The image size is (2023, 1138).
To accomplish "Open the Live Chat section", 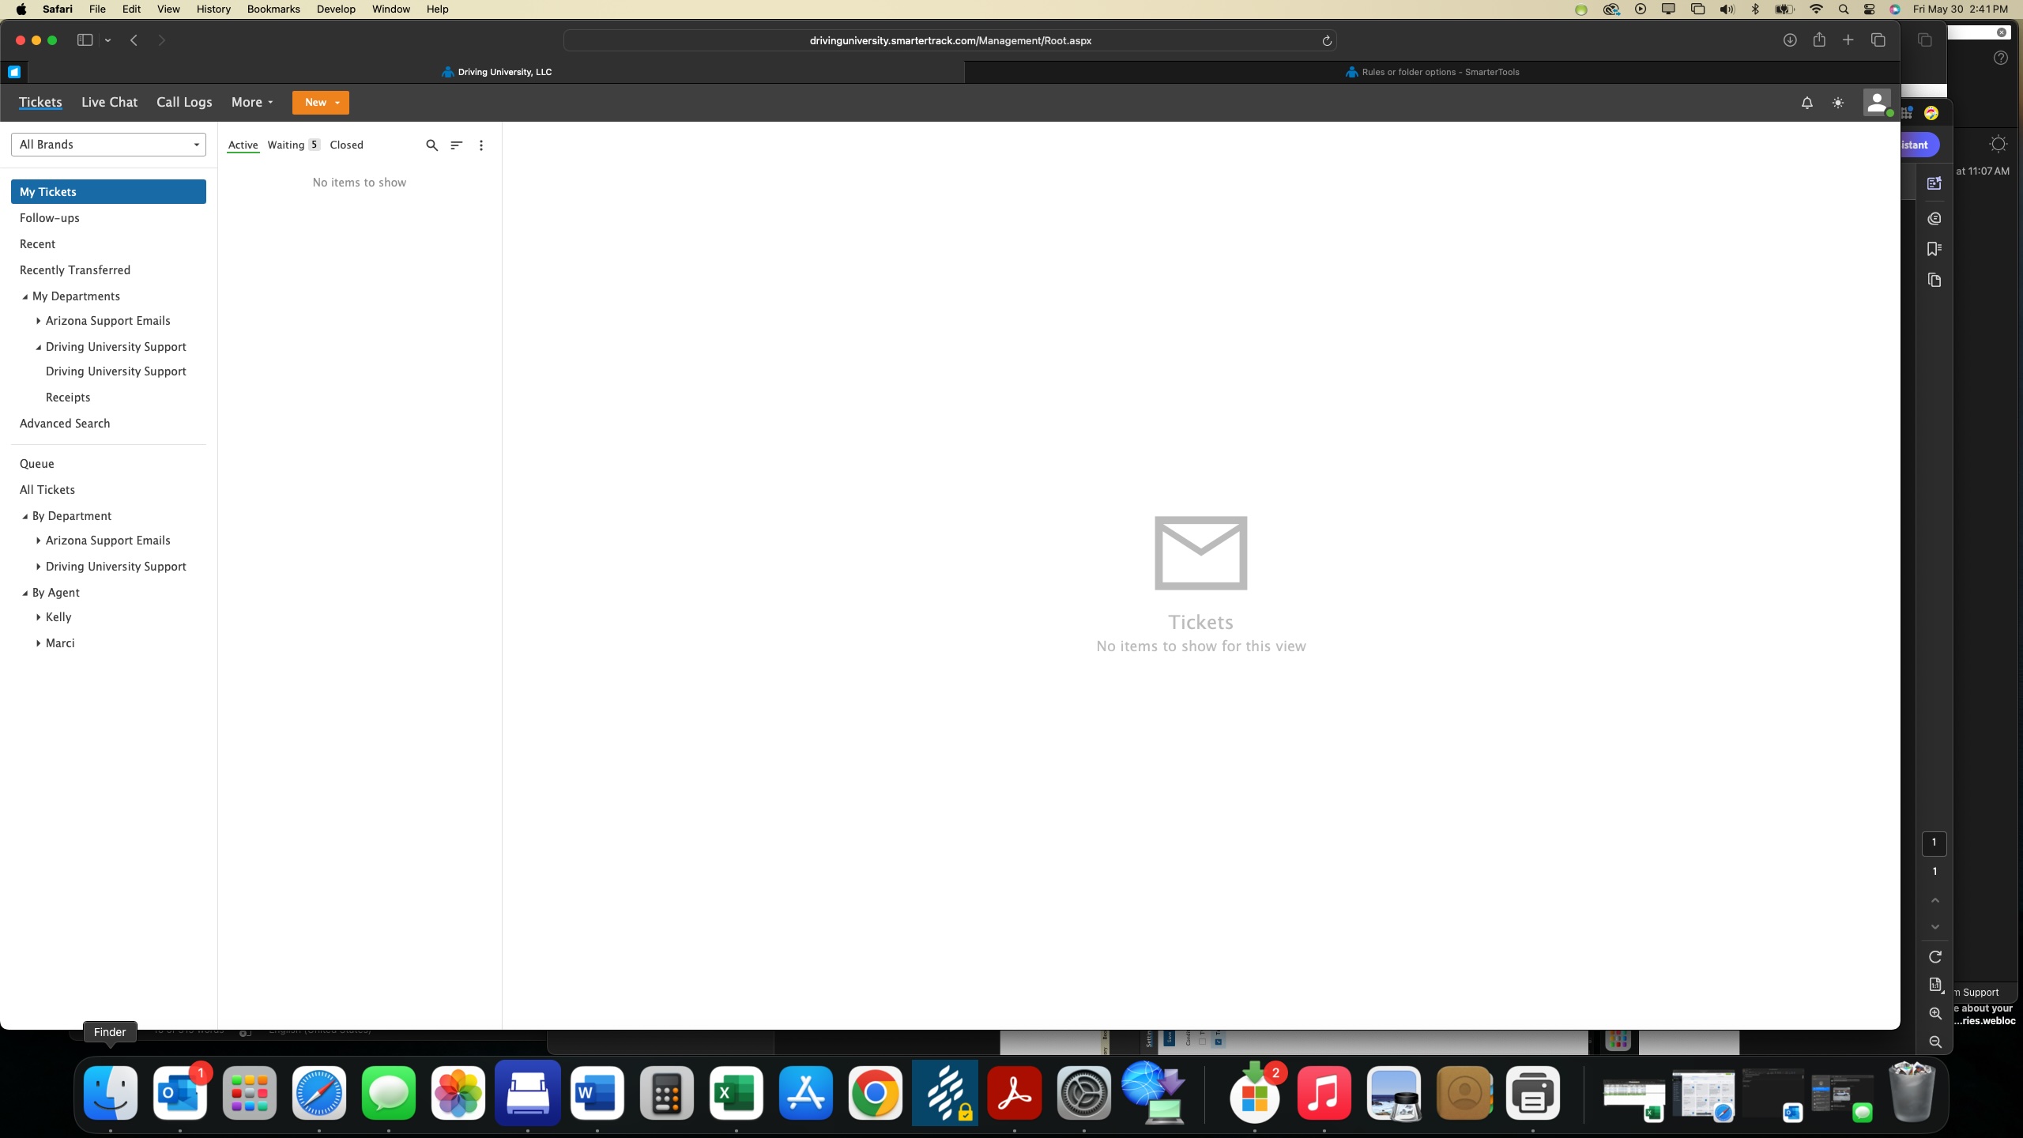I will click(109, 103).
